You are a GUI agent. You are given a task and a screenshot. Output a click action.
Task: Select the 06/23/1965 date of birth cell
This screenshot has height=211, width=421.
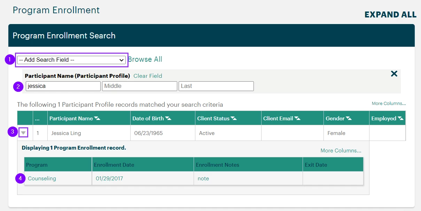[x=163, y=133]
